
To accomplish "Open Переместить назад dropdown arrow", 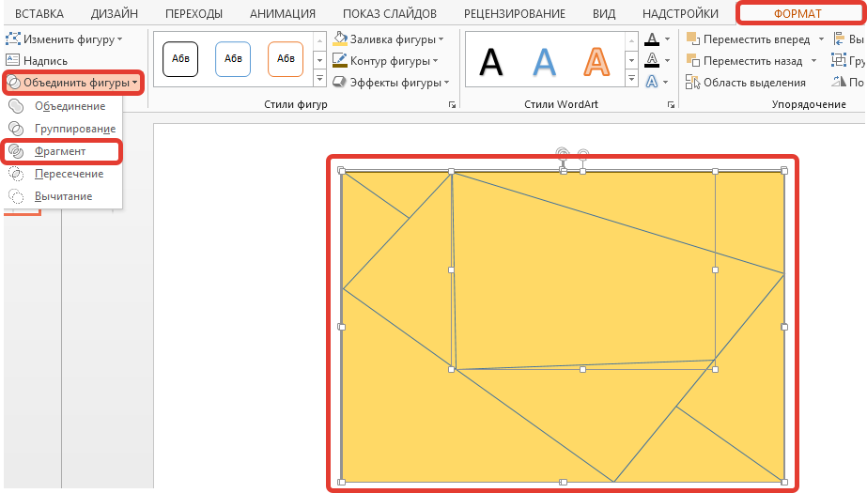I will [x=813, y=61].
